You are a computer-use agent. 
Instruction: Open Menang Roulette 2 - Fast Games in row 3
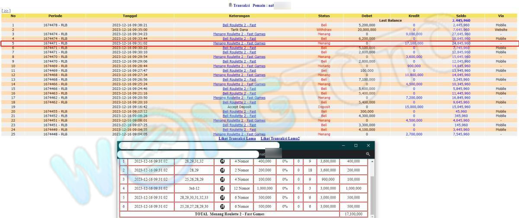pyautogui.click(x=239, y=34)
